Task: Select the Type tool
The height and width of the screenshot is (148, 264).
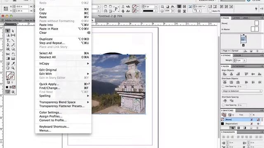Action: click(x=8, y=40)
